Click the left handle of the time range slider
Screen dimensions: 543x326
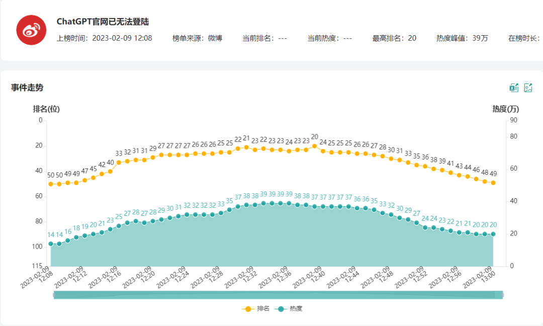(54, 295)
